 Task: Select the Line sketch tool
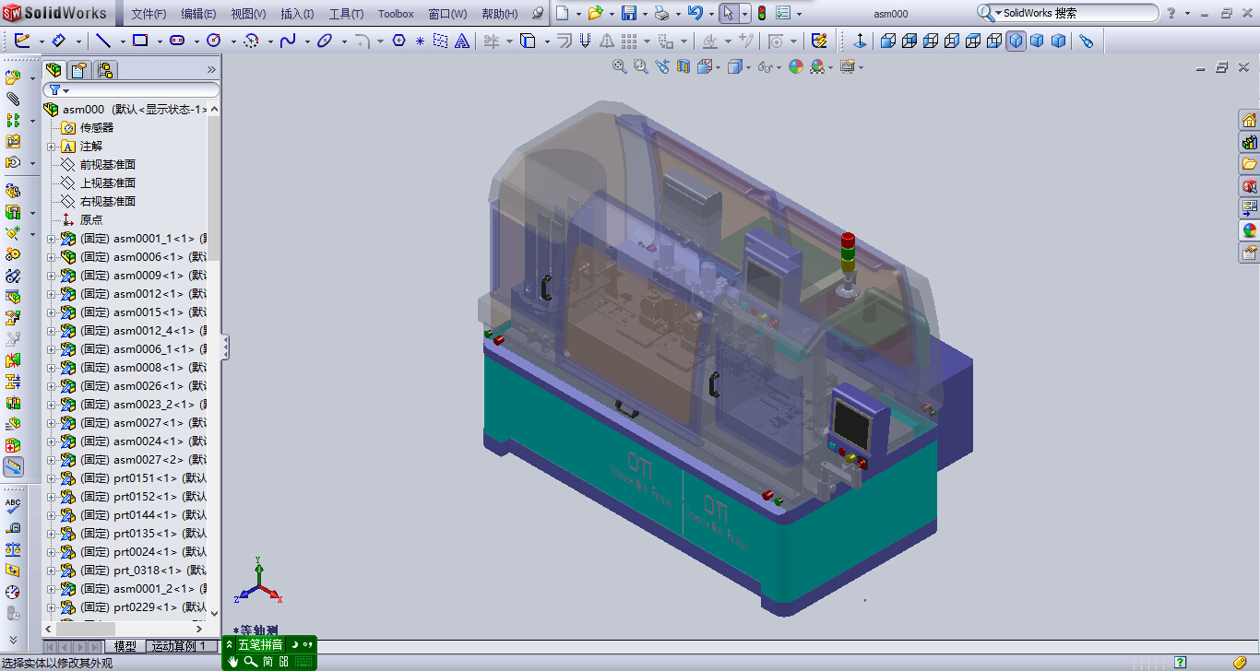[x=103, y=41]
